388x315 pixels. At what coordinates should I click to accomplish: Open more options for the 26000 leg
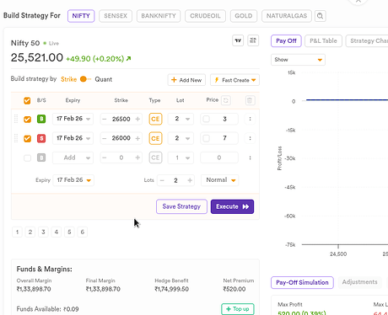[x=250, y=138]
